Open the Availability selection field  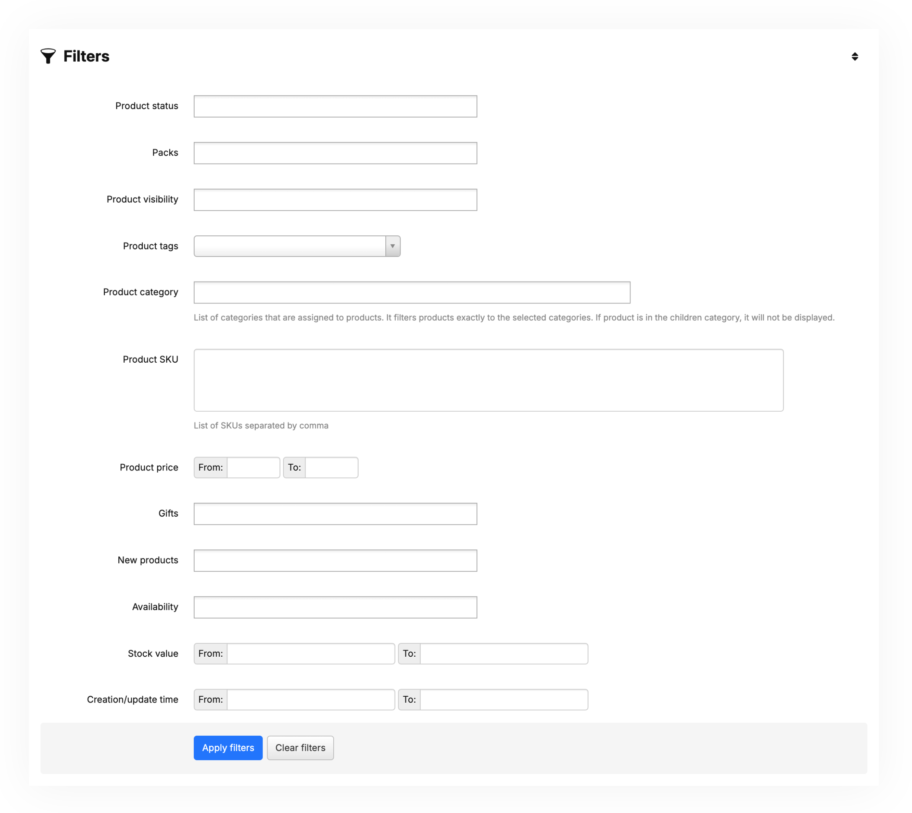point(335,607)
